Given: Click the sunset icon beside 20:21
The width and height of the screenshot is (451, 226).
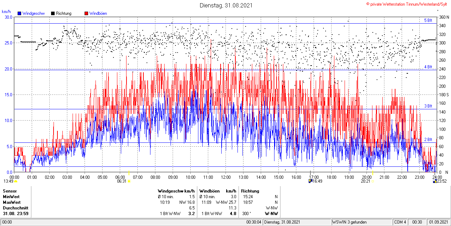Looking at the screenshot, I should (x=373, y=181).
